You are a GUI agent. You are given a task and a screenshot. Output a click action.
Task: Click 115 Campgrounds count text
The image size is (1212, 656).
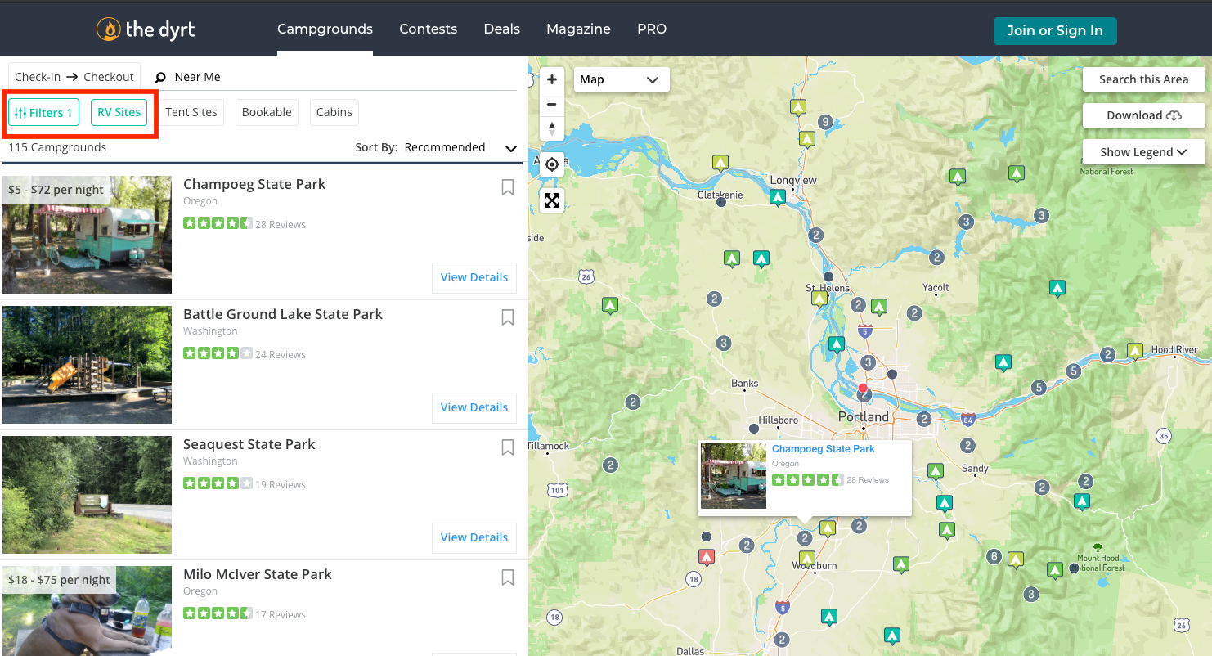click(x=57, y=147)
